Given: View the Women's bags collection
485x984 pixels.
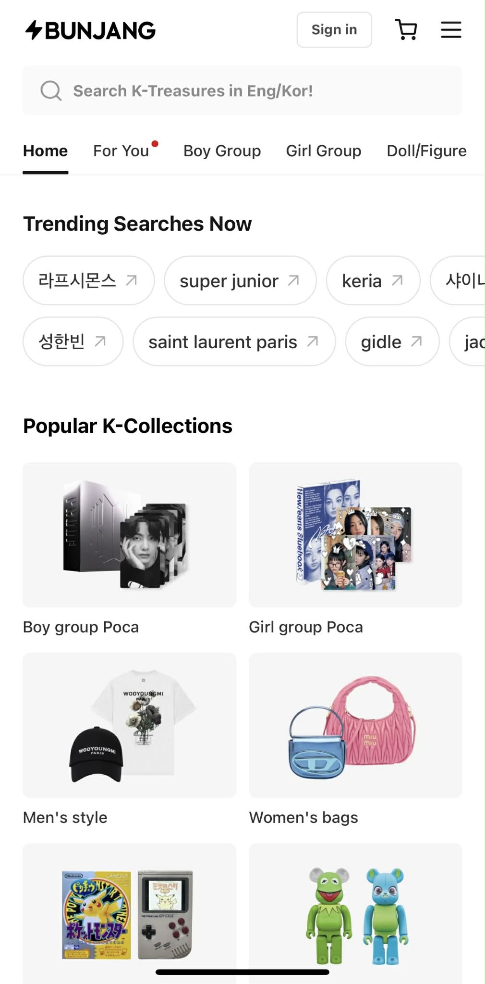Looking at the screenshot, I should pos(355,725).
